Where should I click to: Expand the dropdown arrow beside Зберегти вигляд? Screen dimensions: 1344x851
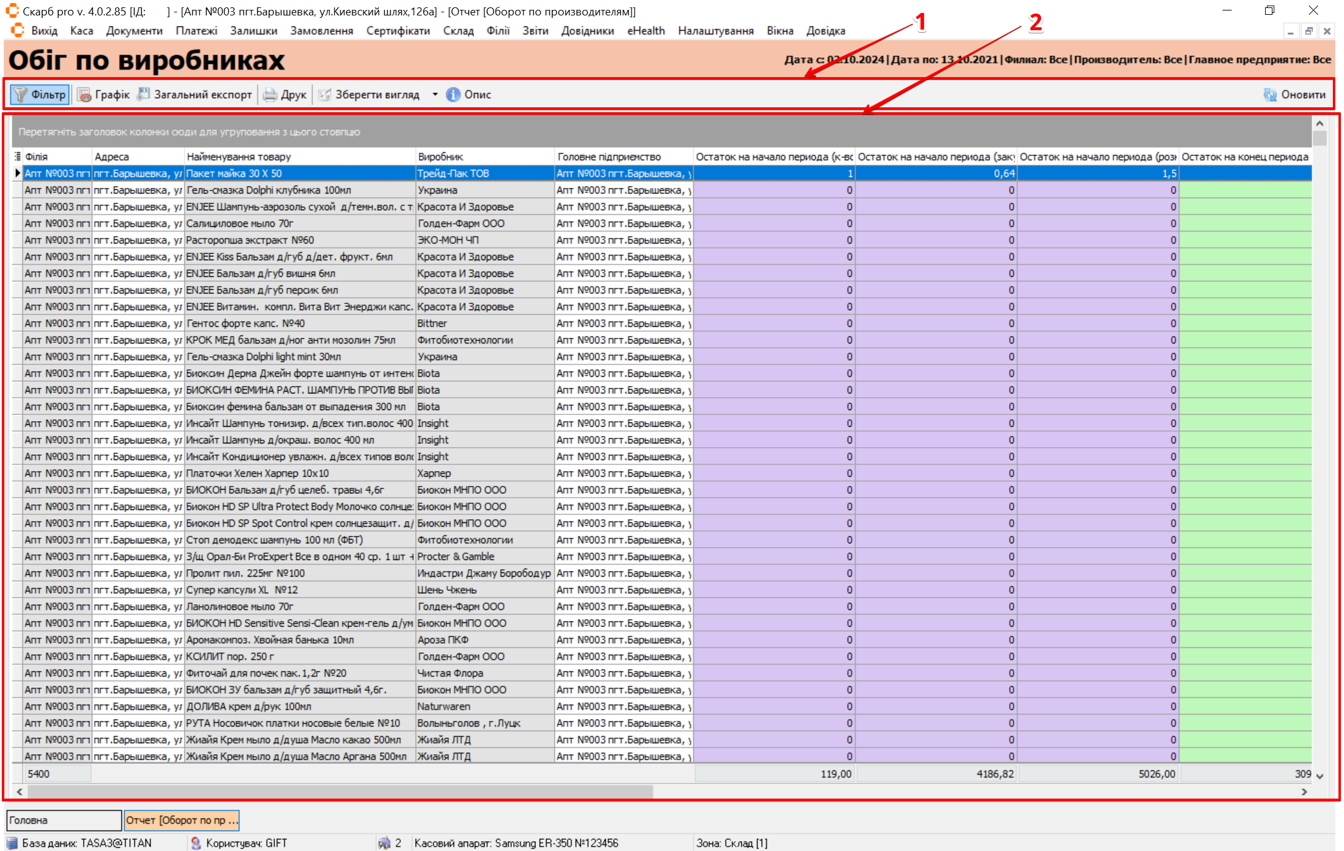(435, 94)
